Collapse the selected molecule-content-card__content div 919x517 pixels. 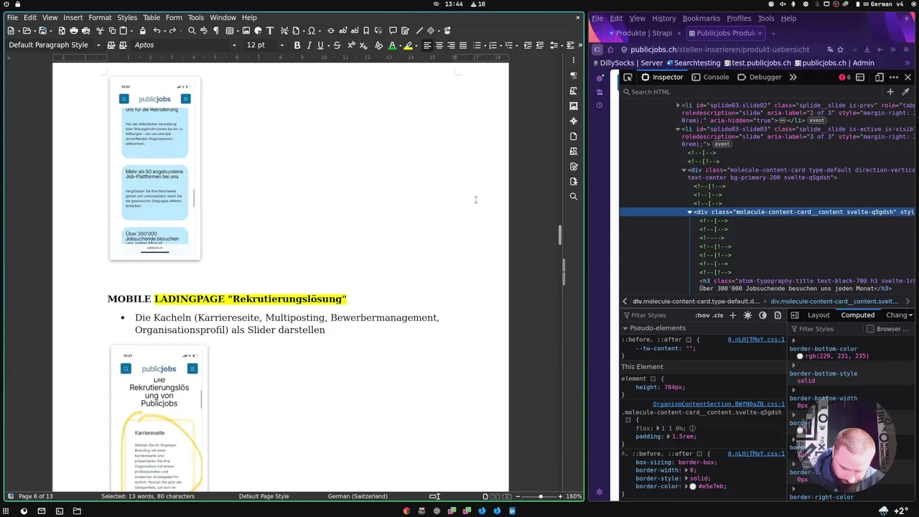(x=689, y=213)
